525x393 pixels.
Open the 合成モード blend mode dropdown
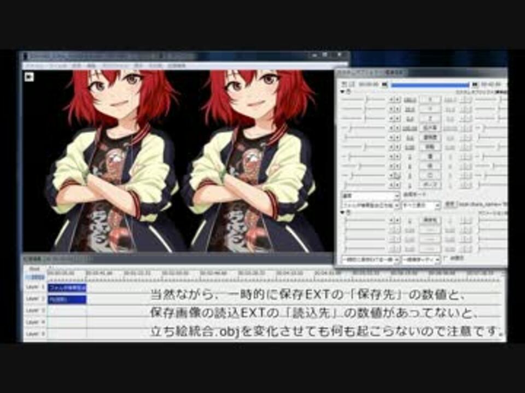(x=370, y=195)
